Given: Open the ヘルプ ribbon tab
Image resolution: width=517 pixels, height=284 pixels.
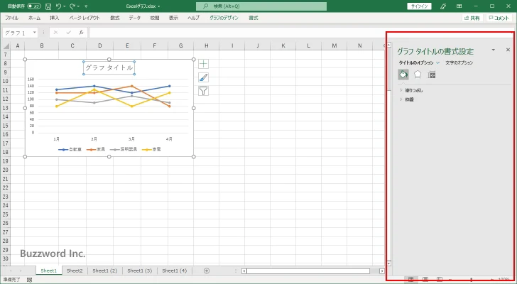Looking at the screenshot, I should (194, 18).
